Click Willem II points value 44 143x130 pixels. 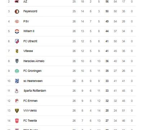[107, 31]
